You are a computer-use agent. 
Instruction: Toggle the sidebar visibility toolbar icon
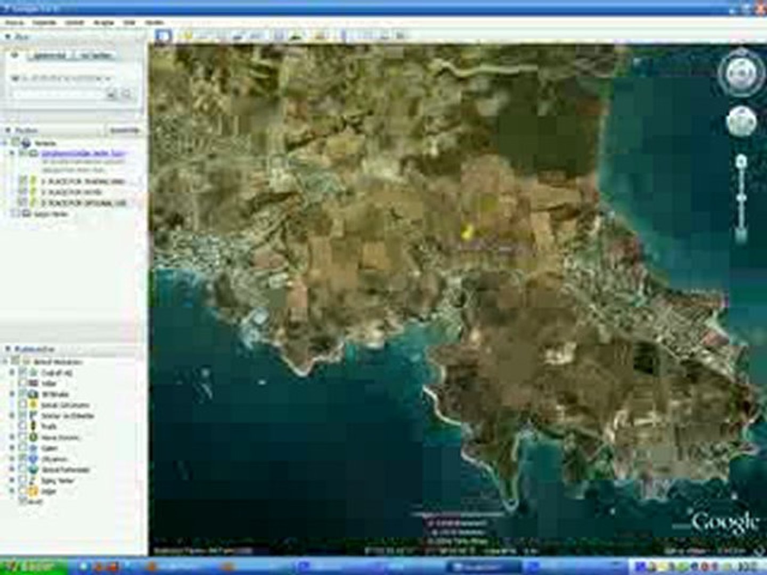pos(164,36)
